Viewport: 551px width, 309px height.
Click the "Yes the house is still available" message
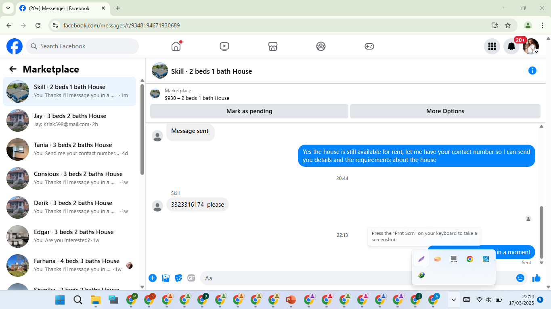click(417, 156)
